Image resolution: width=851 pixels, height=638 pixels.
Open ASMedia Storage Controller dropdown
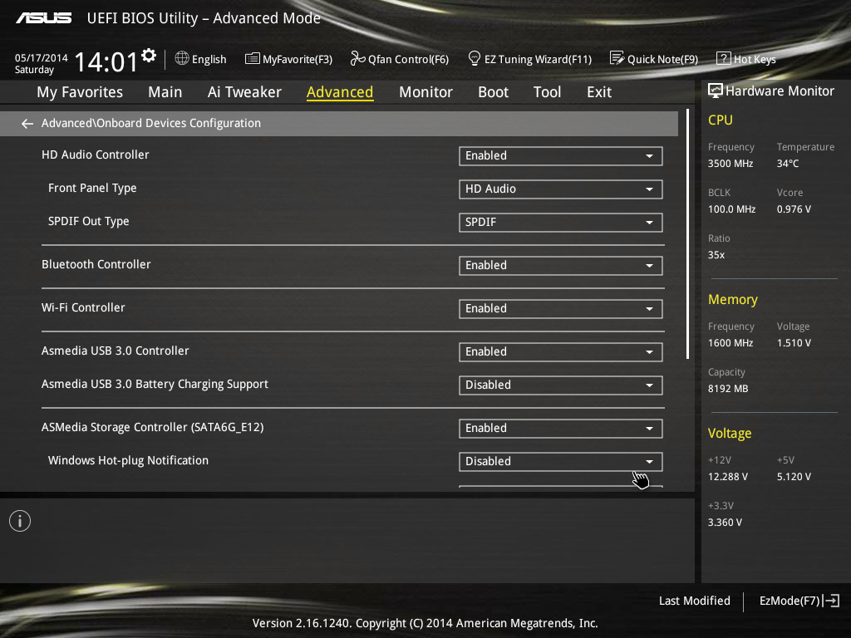[x=561, y=428]
